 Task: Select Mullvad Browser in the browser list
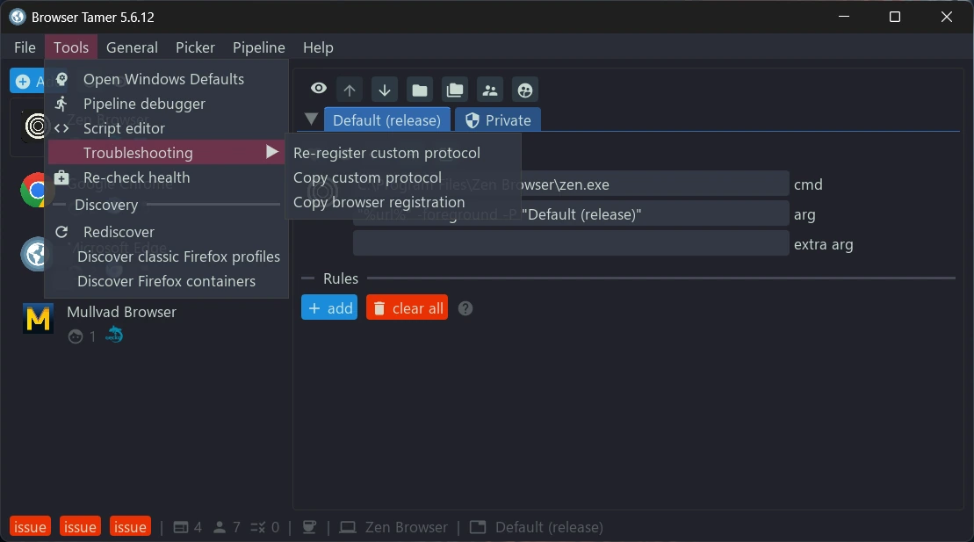122,311
